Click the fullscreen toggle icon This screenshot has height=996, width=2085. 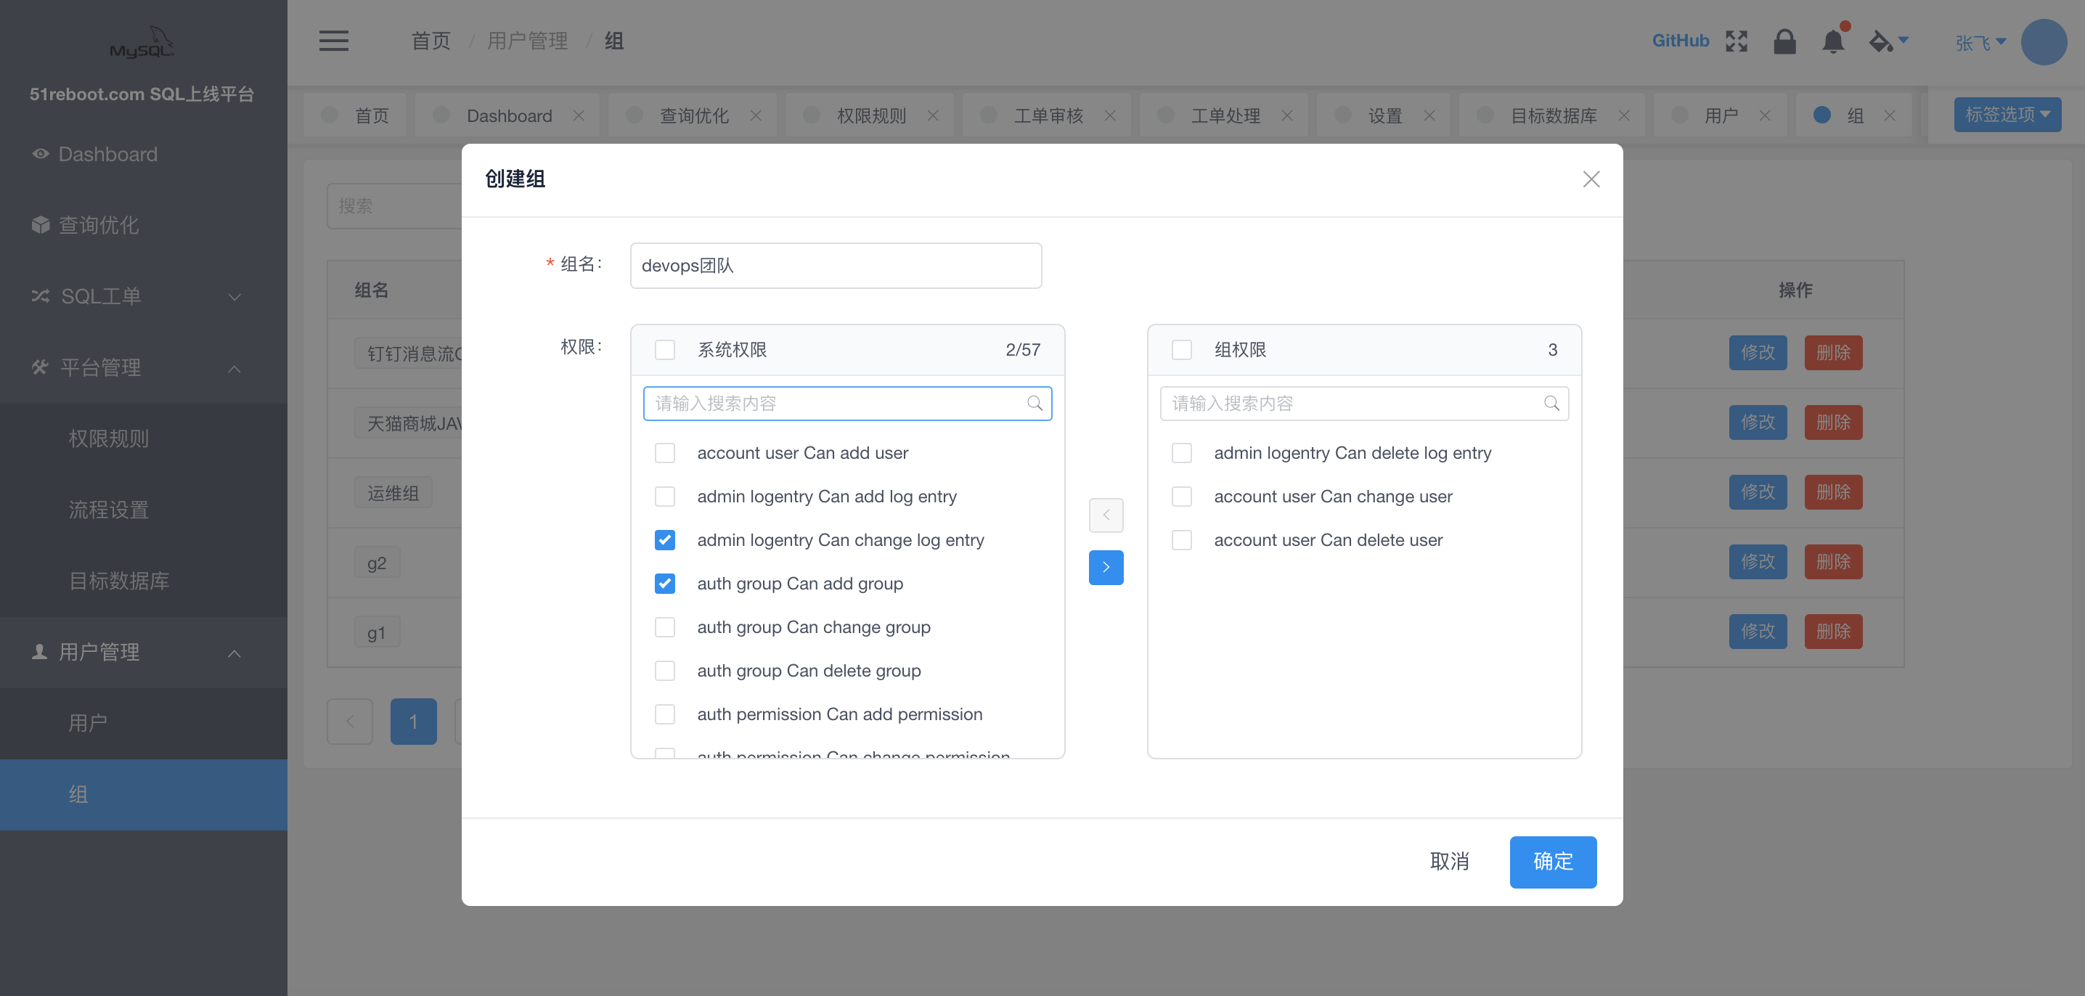pyautogui.click(x=1736, y=41)
